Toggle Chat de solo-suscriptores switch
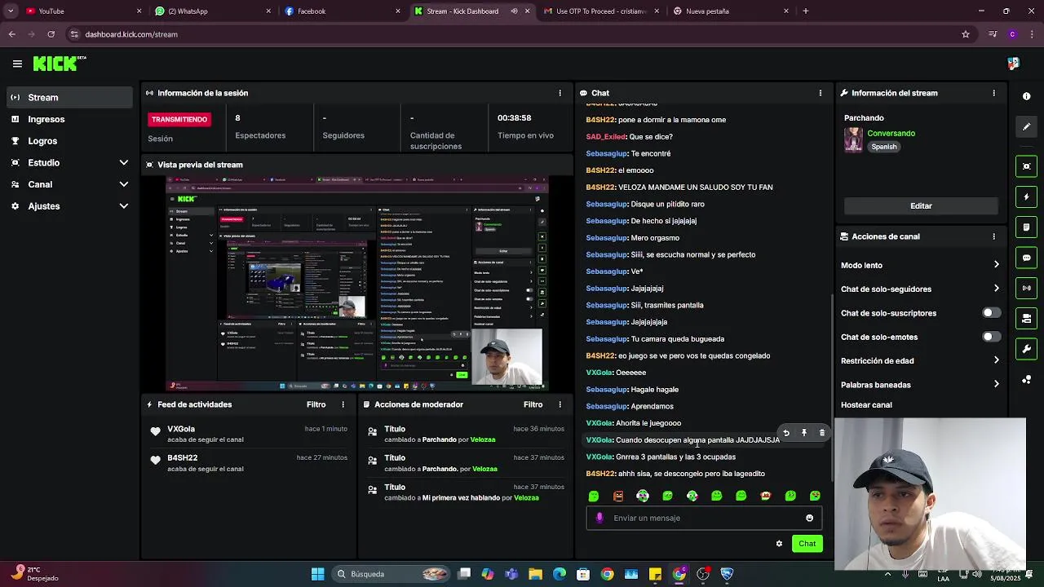The height and width of the screenshot is (587, 1044). pyautogui.click(x=991, y=313)
